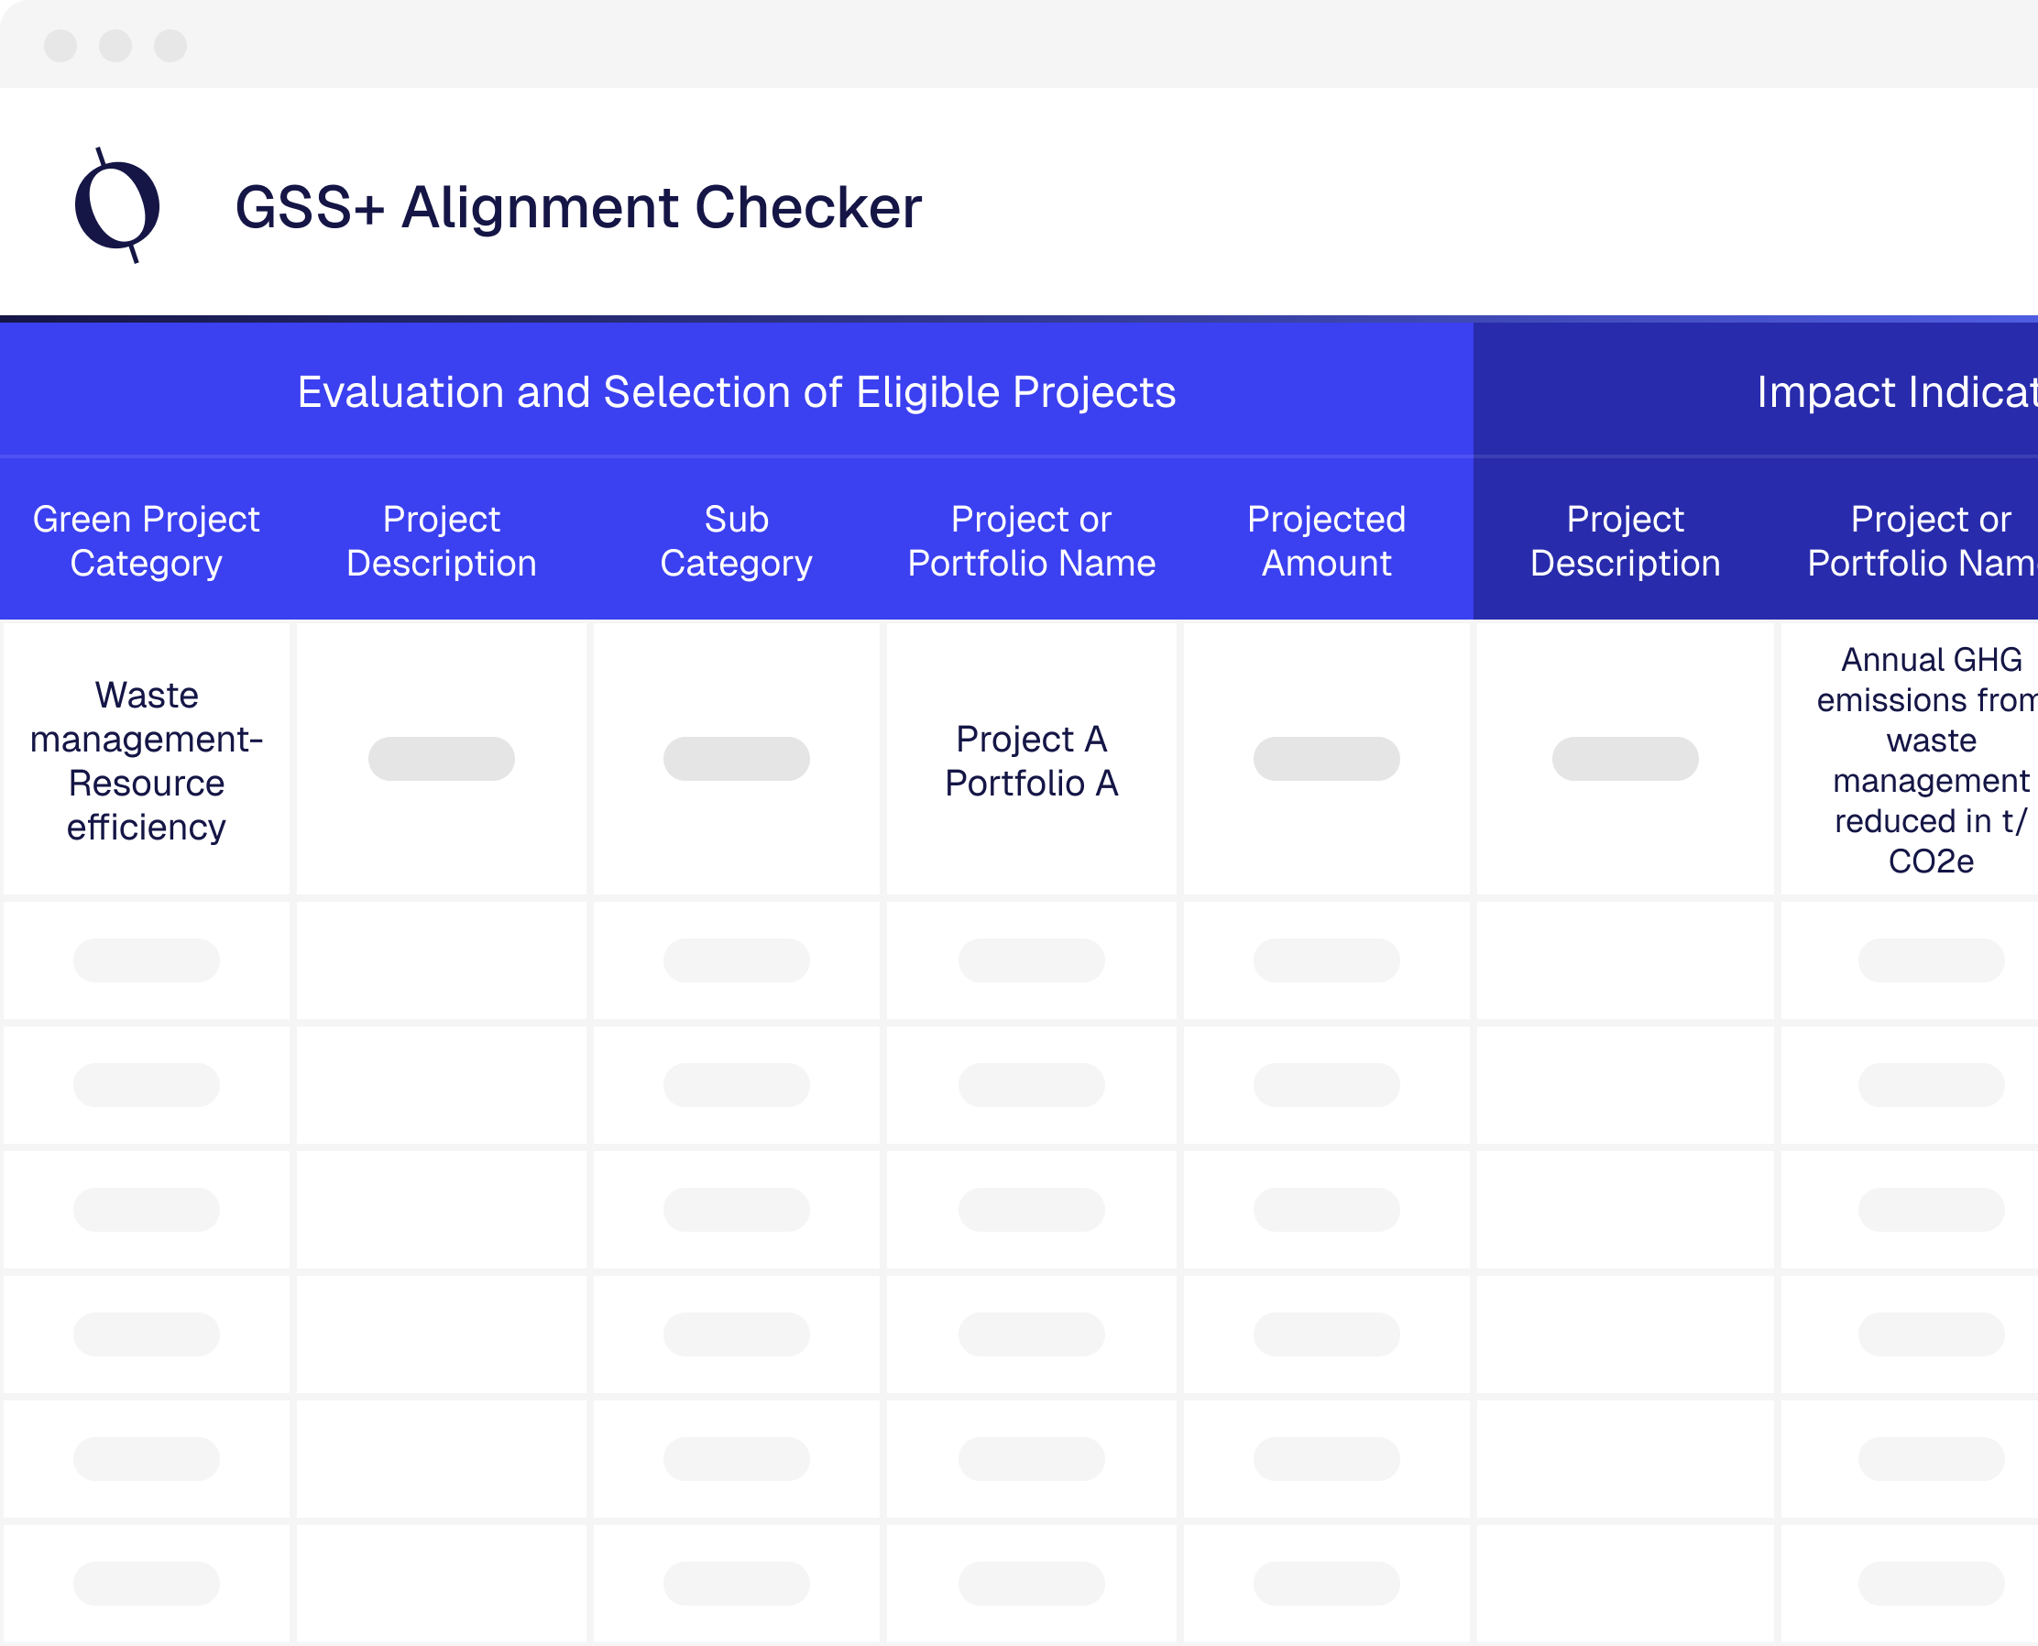This screenshot has width=2038, height=1646.
Task: Select the Projected Amount column header
Action: [1325, 541]
